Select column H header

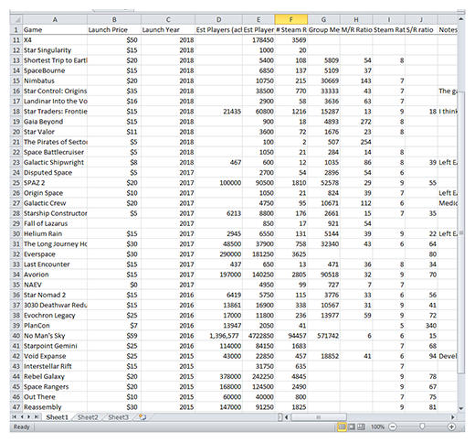[x=356, y=19]
